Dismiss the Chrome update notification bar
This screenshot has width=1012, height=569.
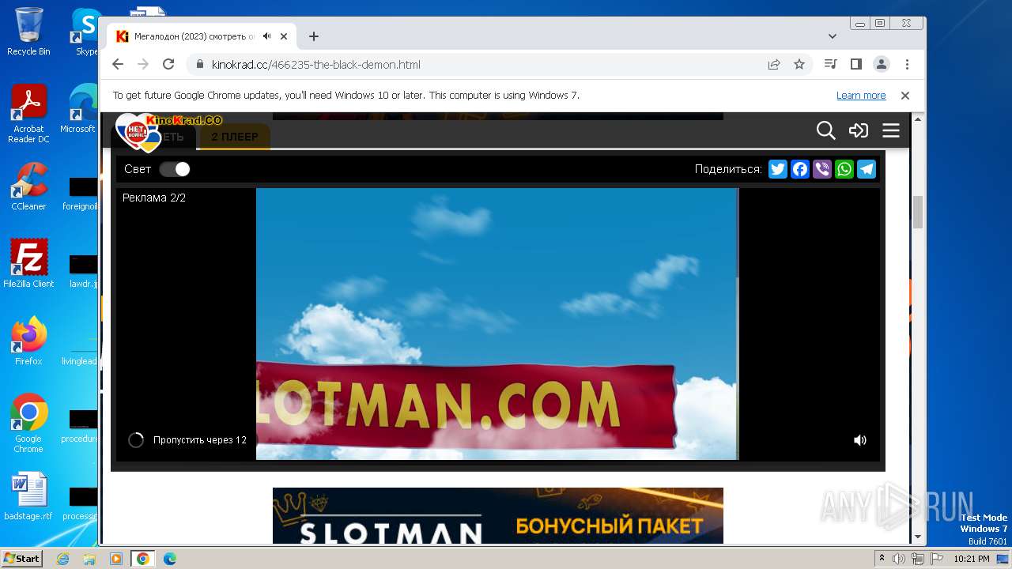point(905,96)
